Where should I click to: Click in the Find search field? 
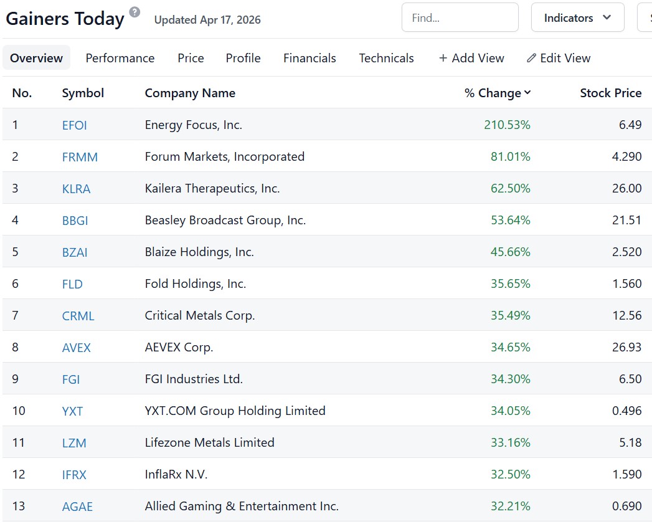460,18
